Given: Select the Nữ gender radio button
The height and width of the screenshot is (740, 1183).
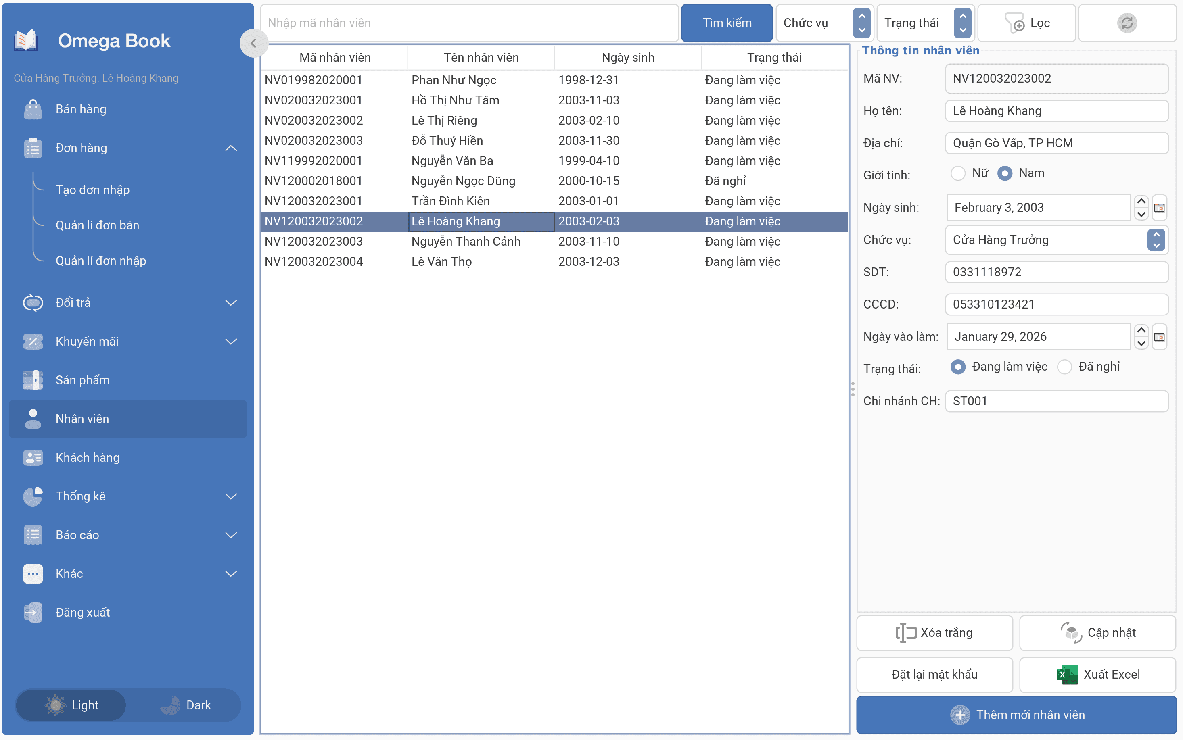Looking at the screenshot, I should [x=958, y=173].
